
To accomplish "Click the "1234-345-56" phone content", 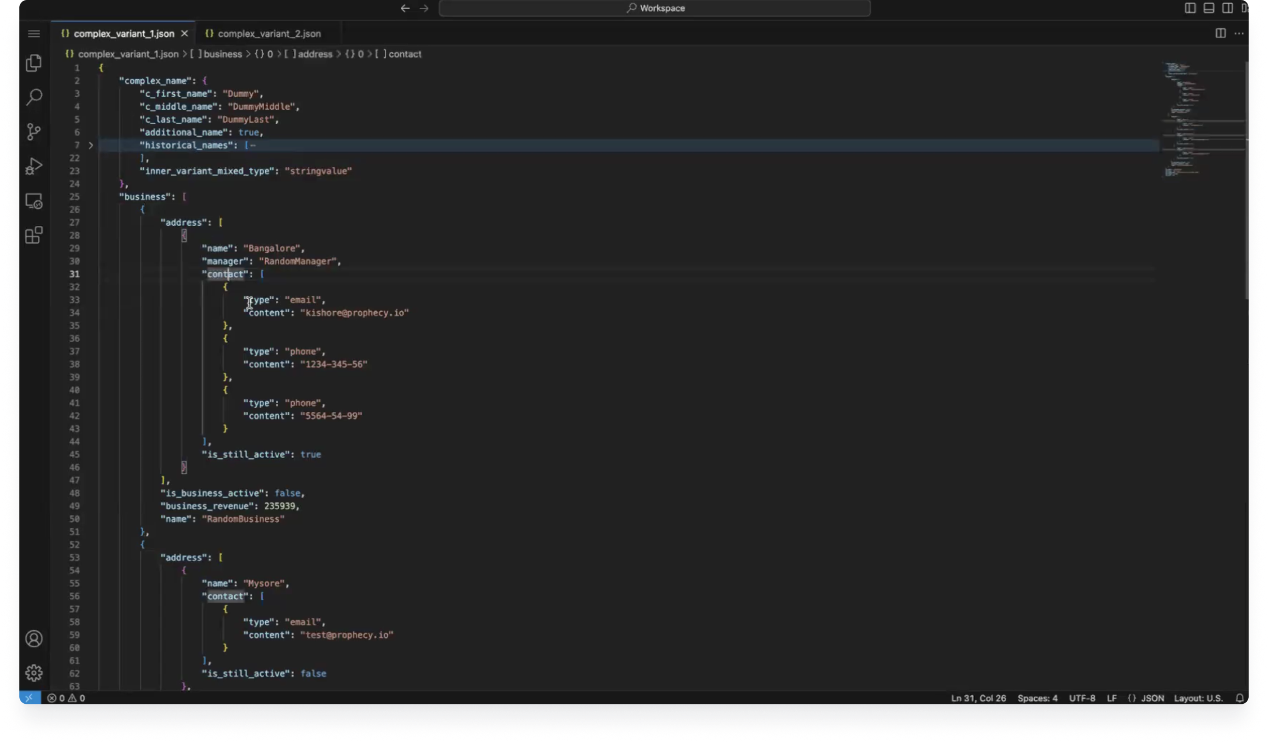I will 333,364.
